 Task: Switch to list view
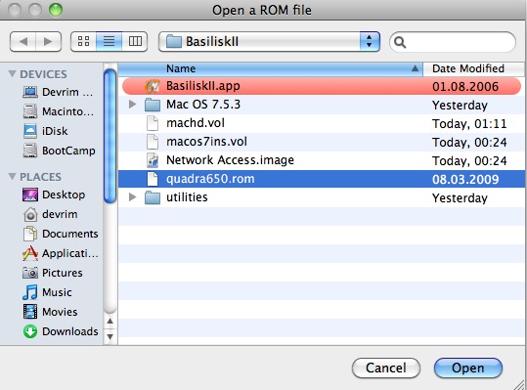point(109,42)
